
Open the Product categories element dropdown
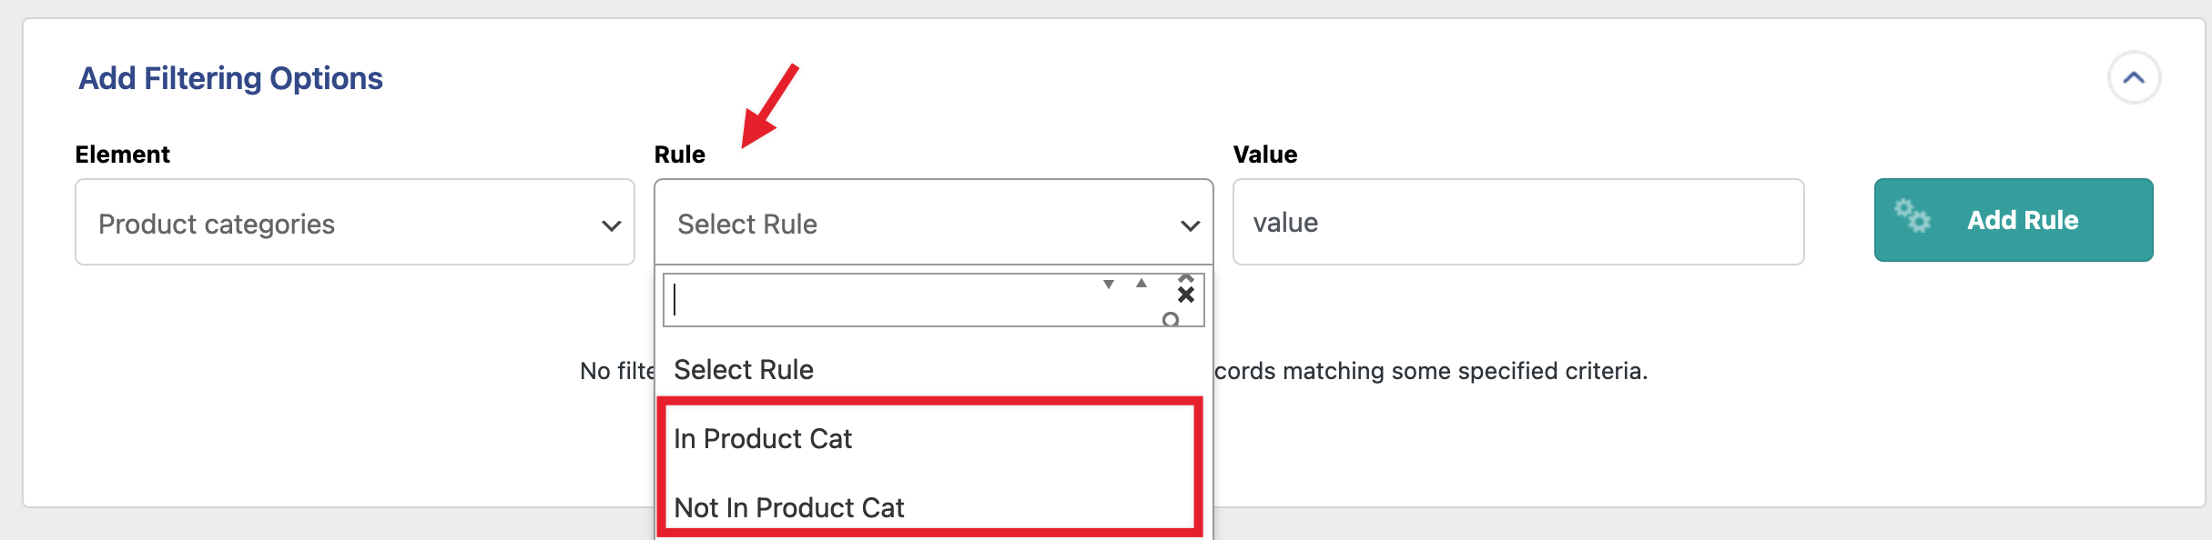(x=353, y=223)
